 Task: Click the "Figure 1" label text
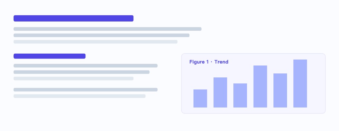(199, 62)
